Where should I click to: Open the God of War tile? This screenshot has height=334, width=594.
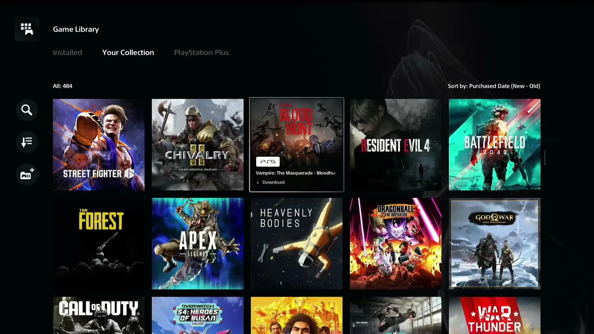pyautogui.click(x=495, y=244)
